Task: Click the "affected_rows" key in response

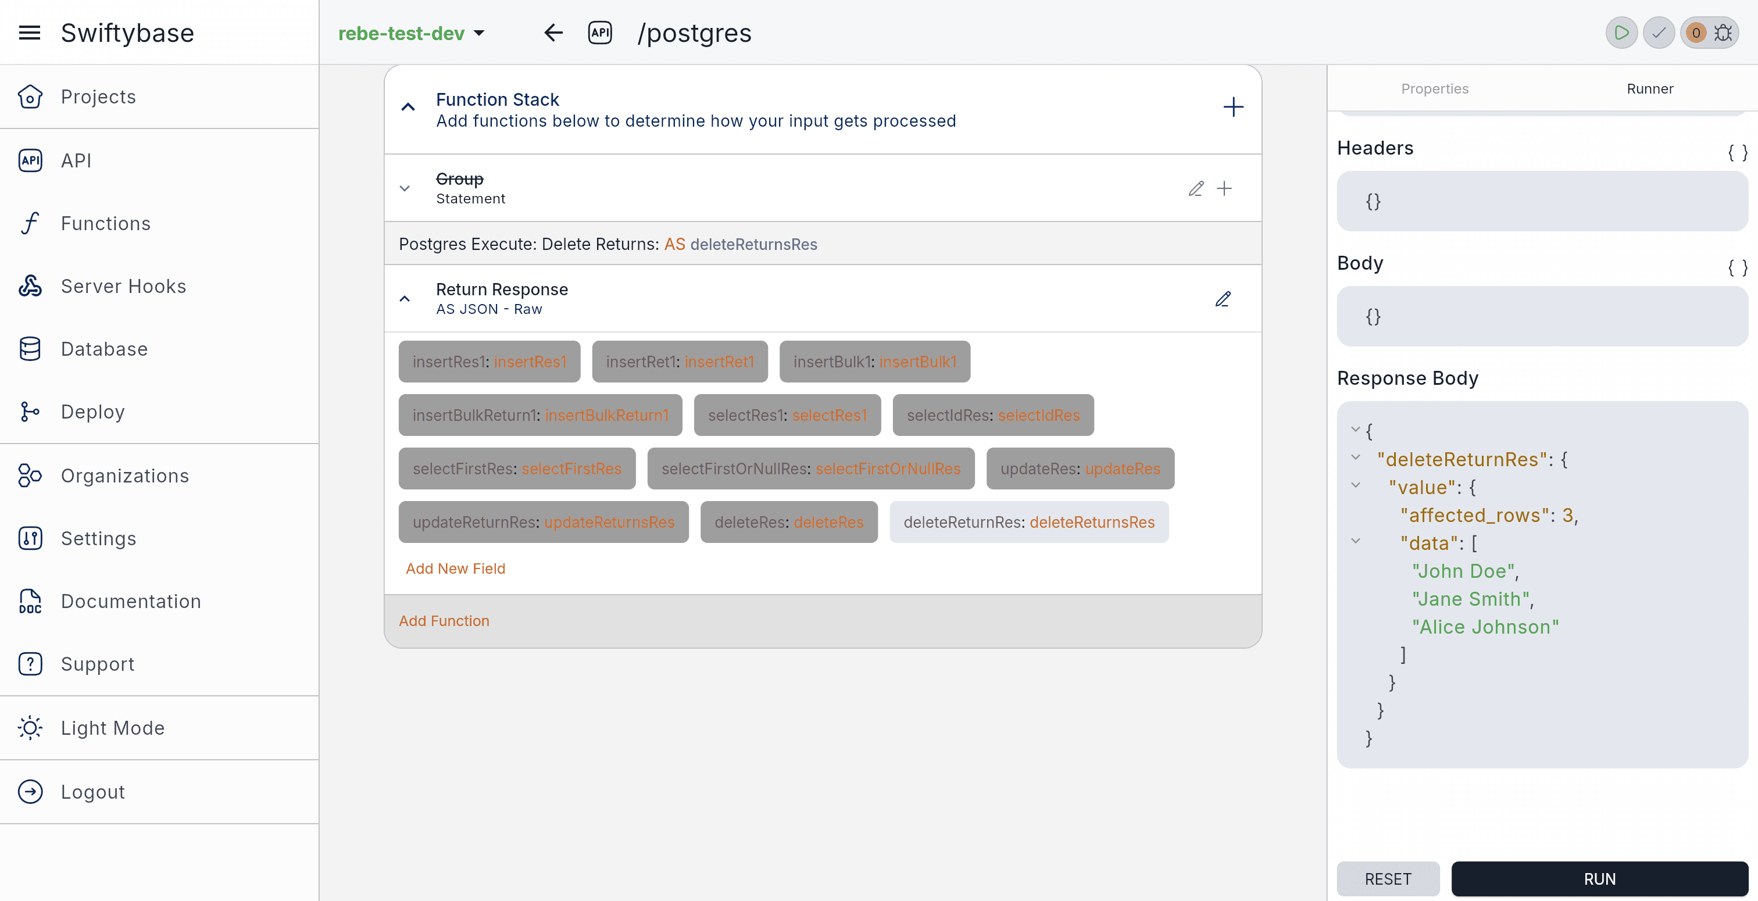Action: click(1475, 516)
